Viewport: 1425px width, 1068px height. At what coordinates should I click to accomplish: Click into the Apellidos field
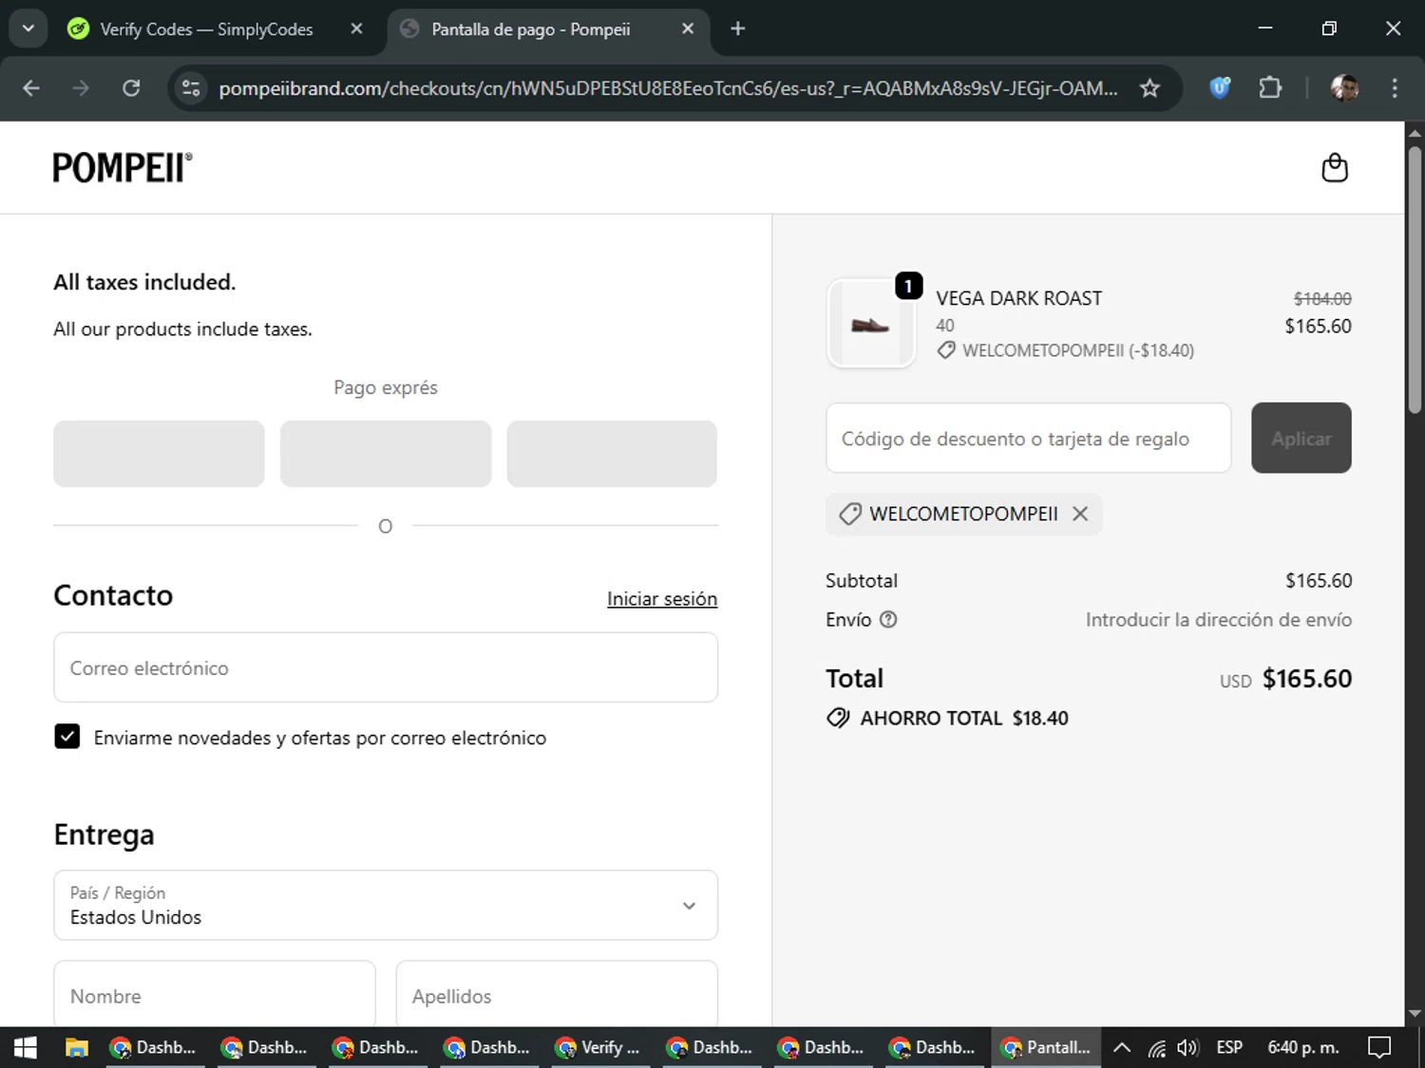tap(557, 994)
